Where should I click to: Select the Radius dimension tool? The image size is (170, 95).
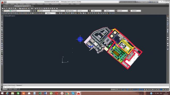click(11, 13)
